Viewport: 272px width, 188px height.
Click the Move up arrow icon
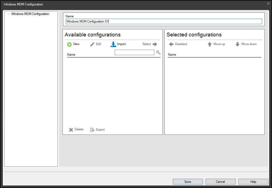point(210,44)
